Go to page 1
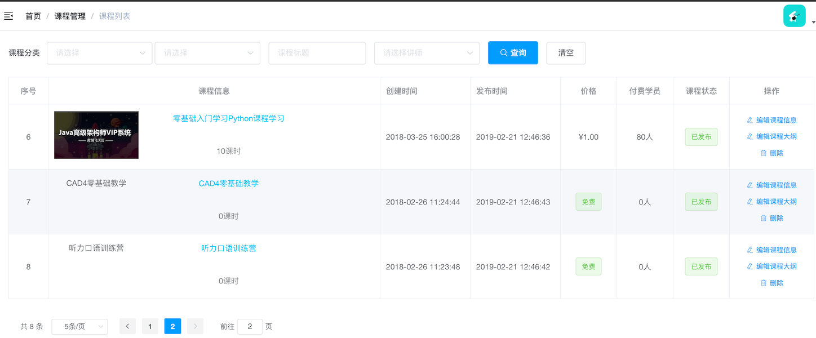Screen dimensions: 816x338 point(150,326)
